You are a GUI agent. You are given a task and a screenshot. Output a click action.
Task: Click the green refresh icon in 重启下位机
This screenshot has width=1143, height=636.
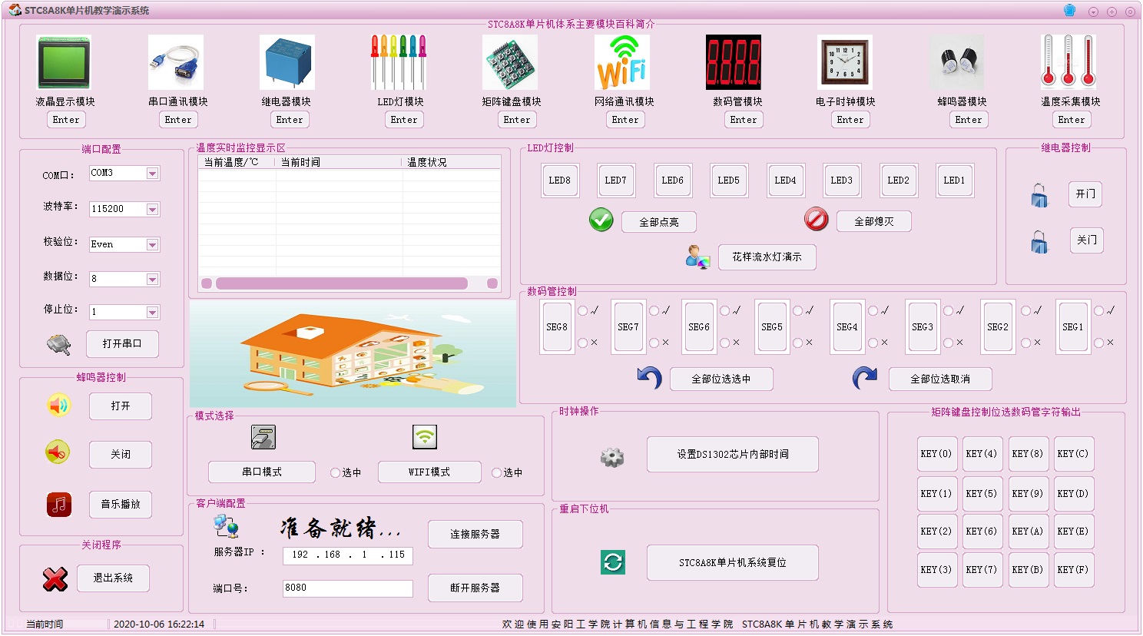click(613, 562)
